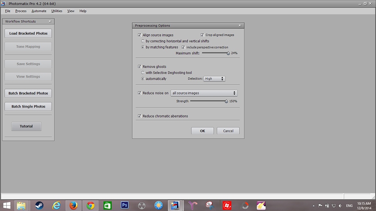The width and height of the screenshot is (376, 211).
Task: Show hidden system tray icons
Action: pyautogui.click(x=314, y=206)
